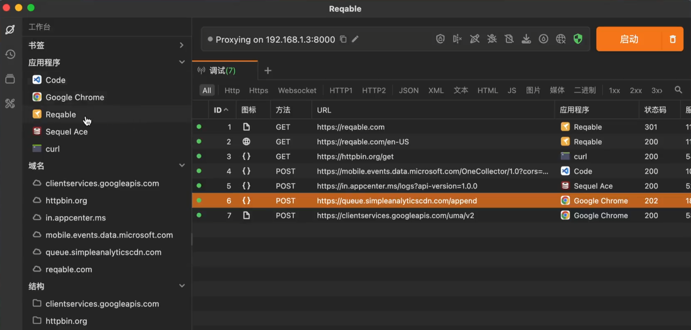Viewport: 691px width, 330px height.
Task: Toggle the crossed script icon in toolbar
Action: pyautogui.click(x=475, y=39)
